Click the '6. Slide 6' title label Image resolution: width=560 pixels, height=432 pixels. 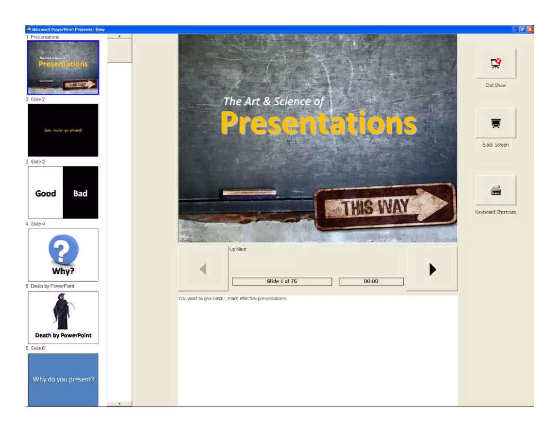pos(35,348)
